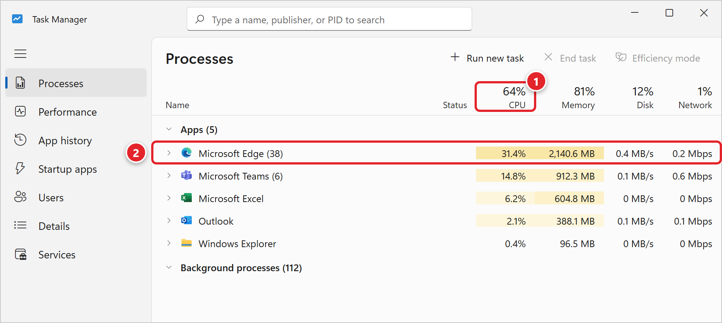The height and width of the screenshot is (323, 722).
Task: Click the Windows Explorer folder icon
Action: click(187, 243)
